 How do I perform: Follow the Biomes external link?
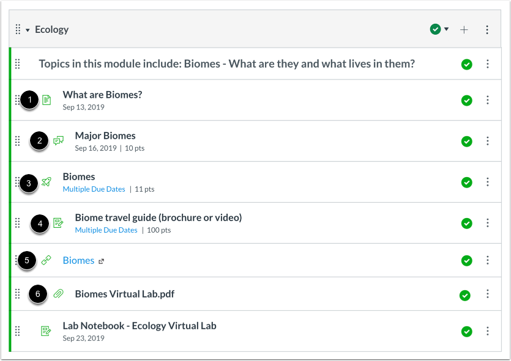coord(78,260)
